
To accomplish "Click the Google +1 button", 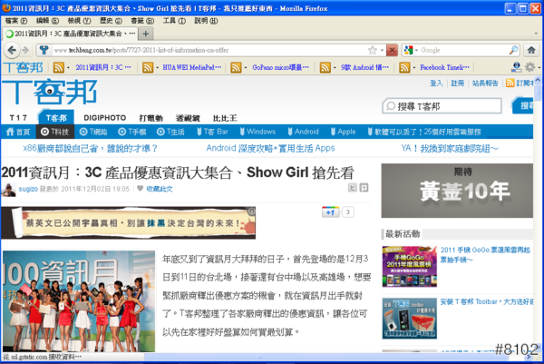I will tap(331, 212).
